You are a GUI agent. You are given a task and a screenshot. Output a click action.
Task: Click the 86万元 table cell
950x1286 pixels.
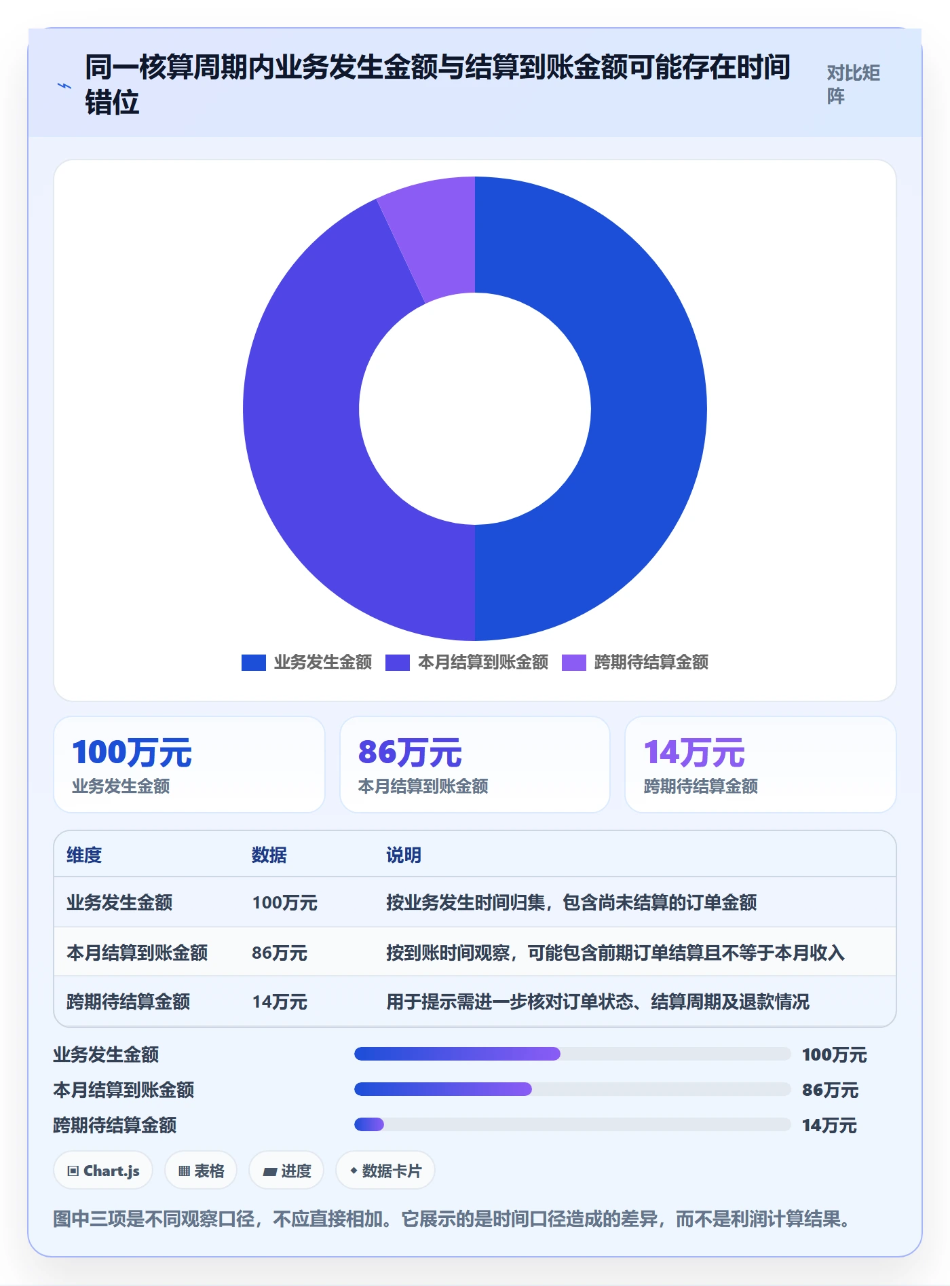tap(280, 953)
